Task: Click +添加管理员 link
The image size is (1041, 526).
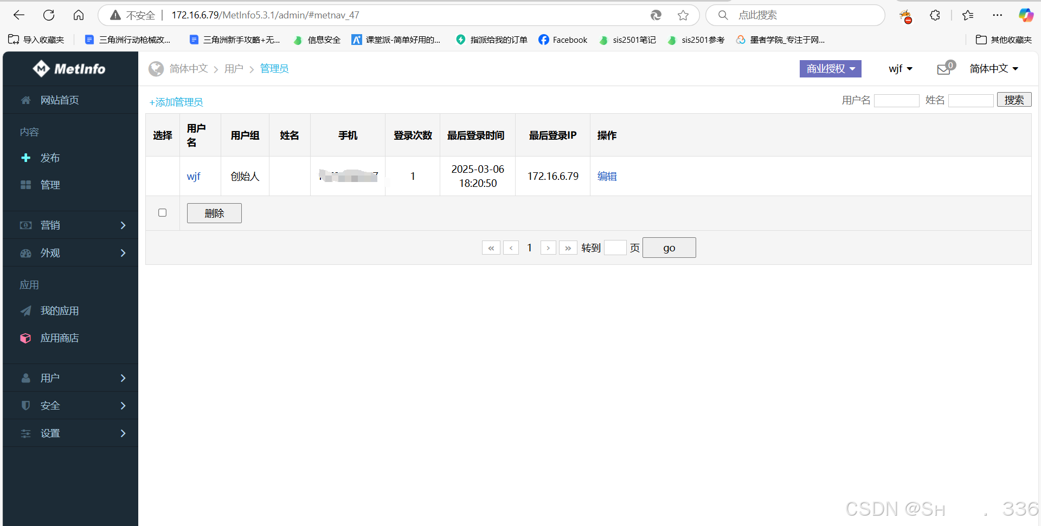Action: (176, 102)
